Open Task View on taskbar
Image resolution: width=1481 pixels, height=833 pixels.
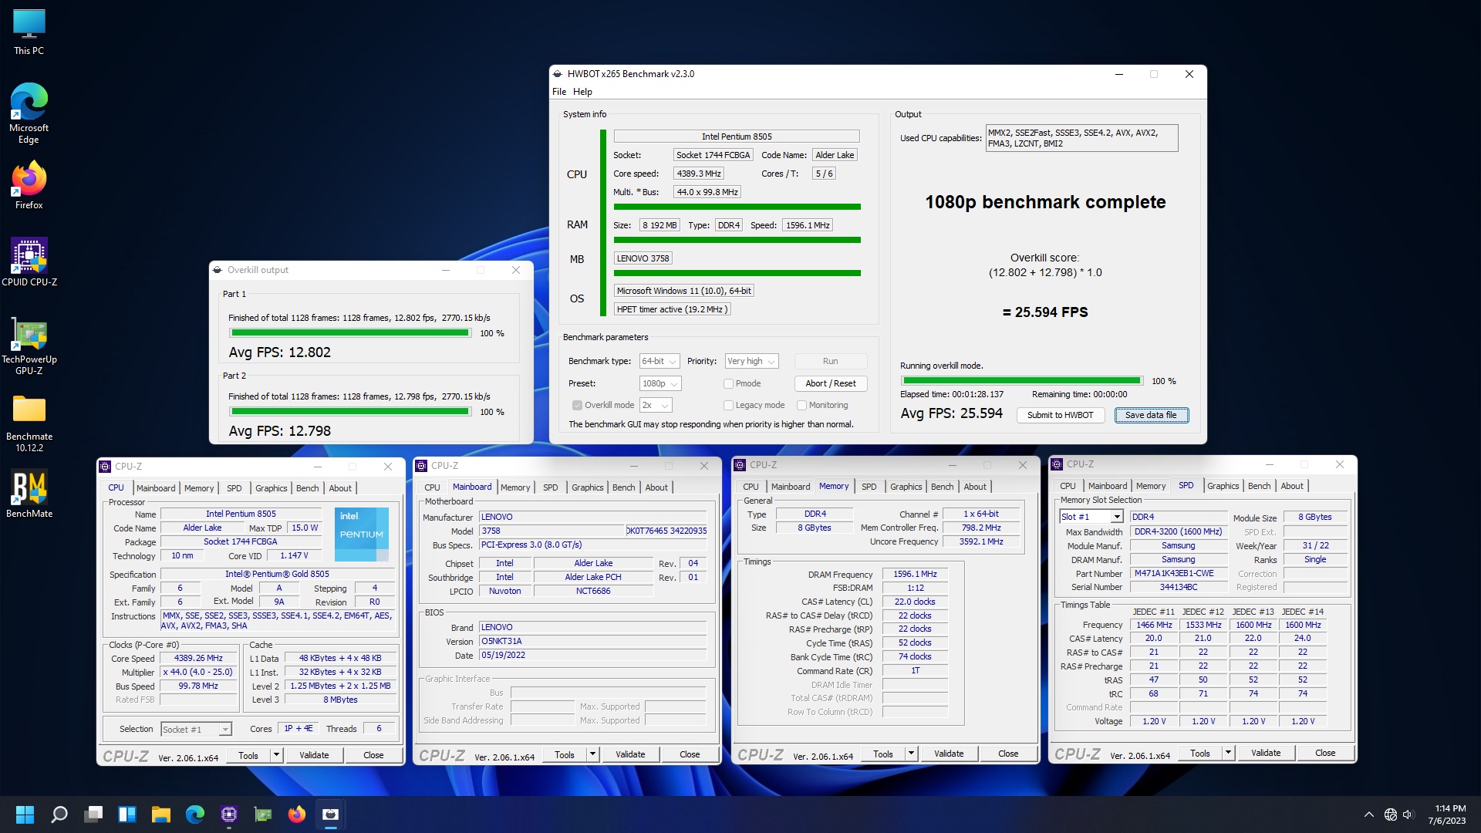click(93, 814)
